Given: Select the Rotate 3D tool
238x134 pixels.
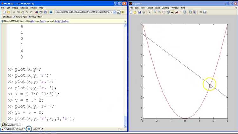Looking at the screenshot, I should pyautogui.click(x=168, y=12).
